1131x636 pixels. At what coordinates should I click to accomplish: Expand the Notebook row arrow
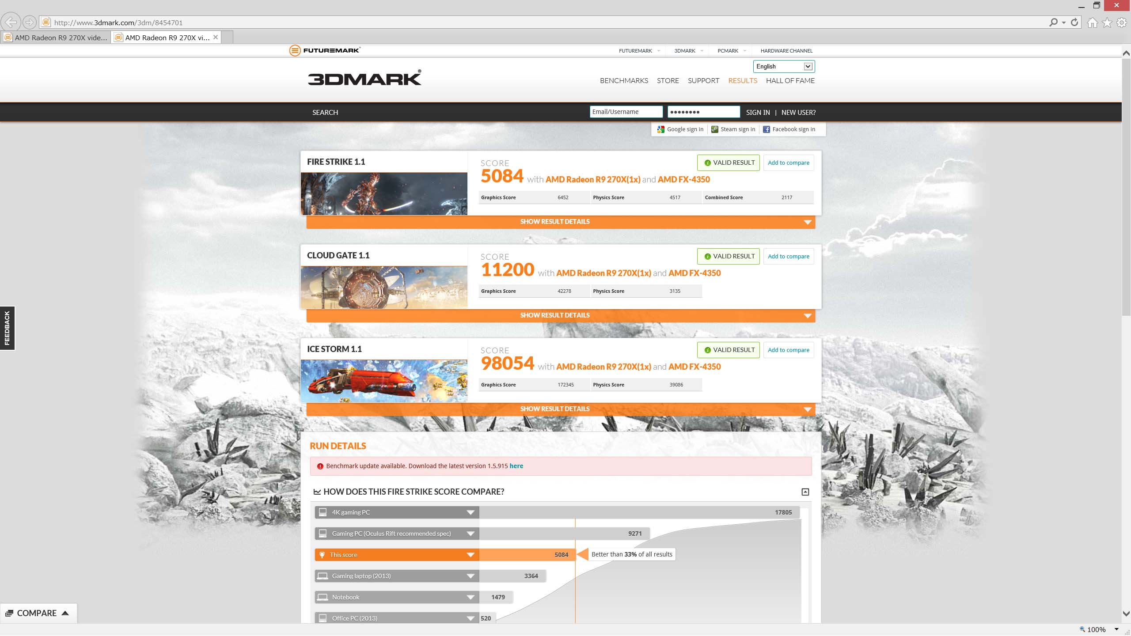[471, 597]
